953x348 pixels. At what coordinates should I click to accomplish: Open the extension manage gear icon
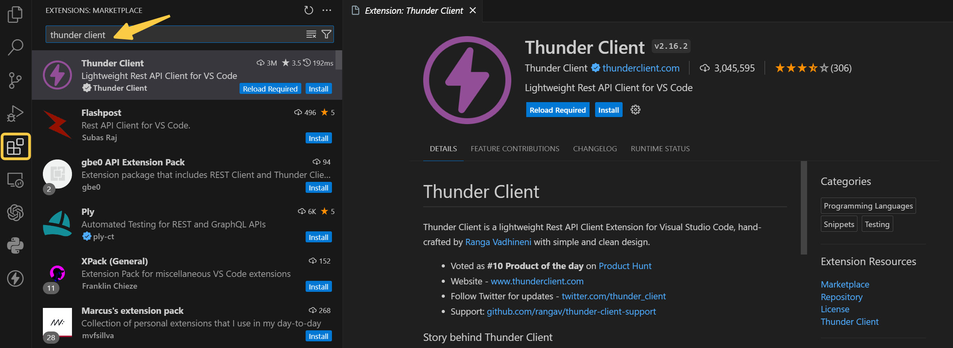pyautogui.click(x=635, y=110)
